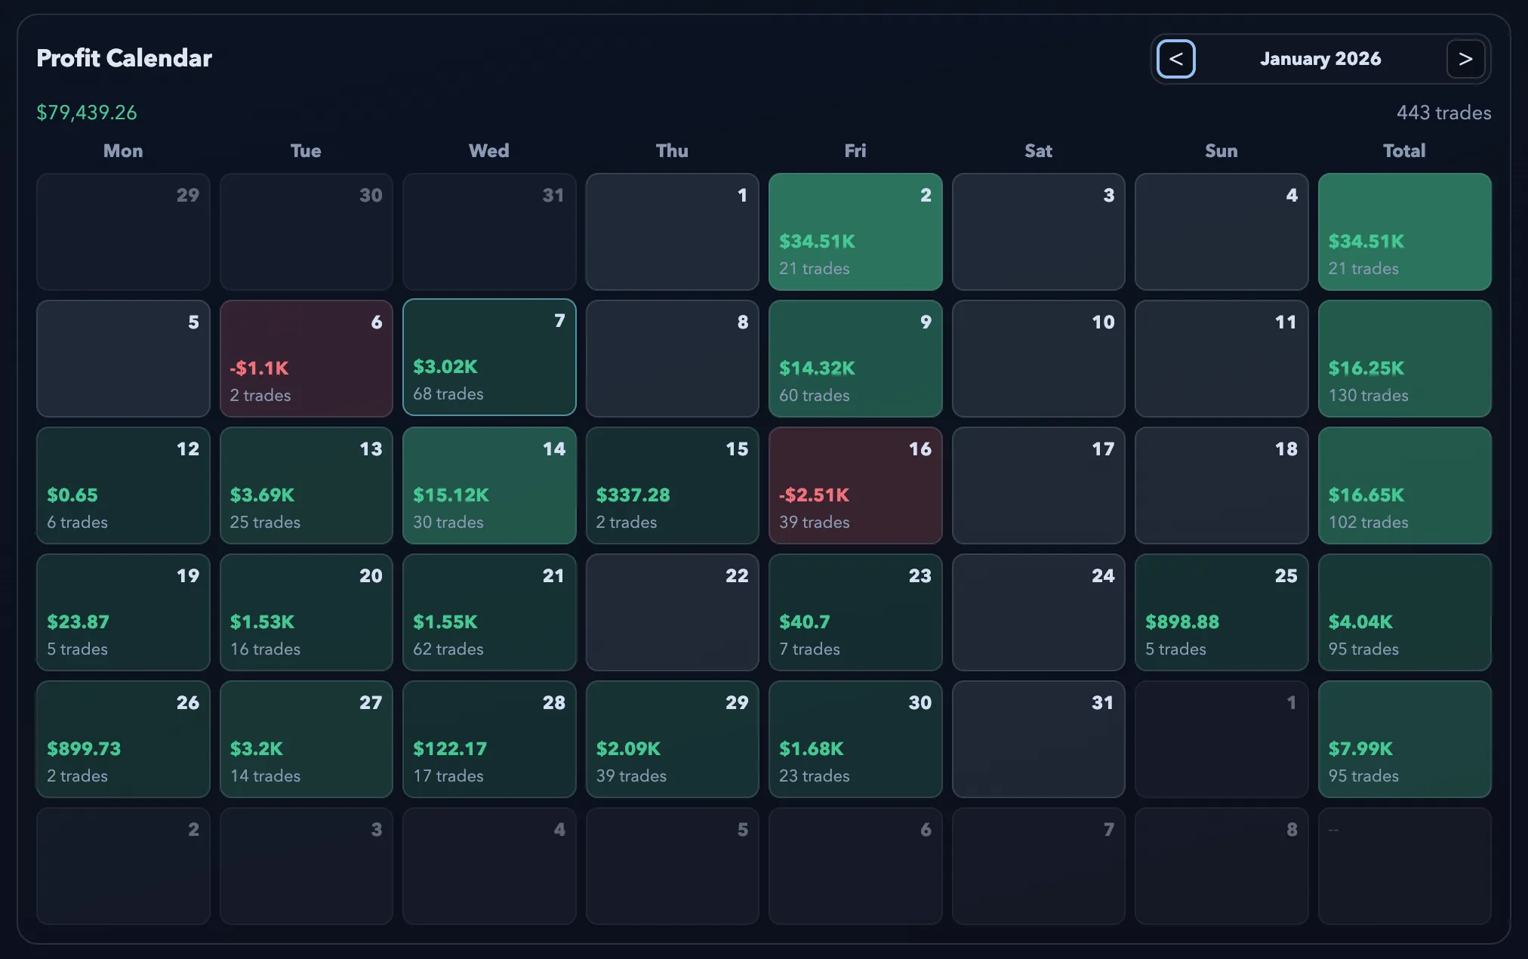Click the Total column header
This screenshot has height=959, width=1528.
(1404, 150)
